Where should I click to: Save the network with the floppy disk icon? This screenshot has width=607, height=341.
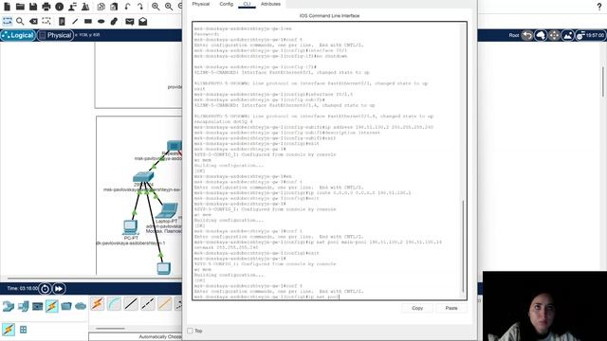[x=33, y=7]
